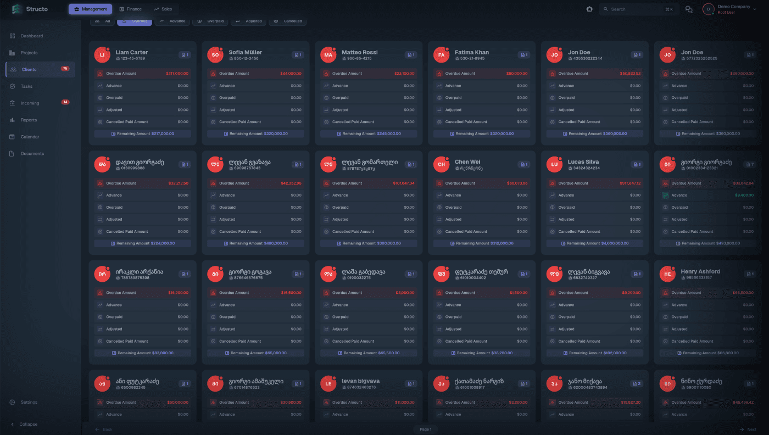Open Dashboard from the sidebar
The image size is (769, 435).
tap(40, 36)
